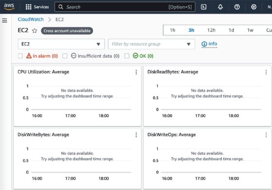Viewport: 272px width, 190px height.
Task: Click the DiskReadBytes: Average title
Action: point(172,72)
